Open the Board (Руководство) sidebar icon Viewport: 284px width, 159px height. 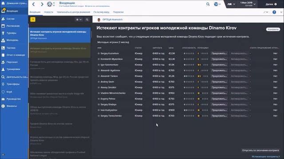click(3, 99)
